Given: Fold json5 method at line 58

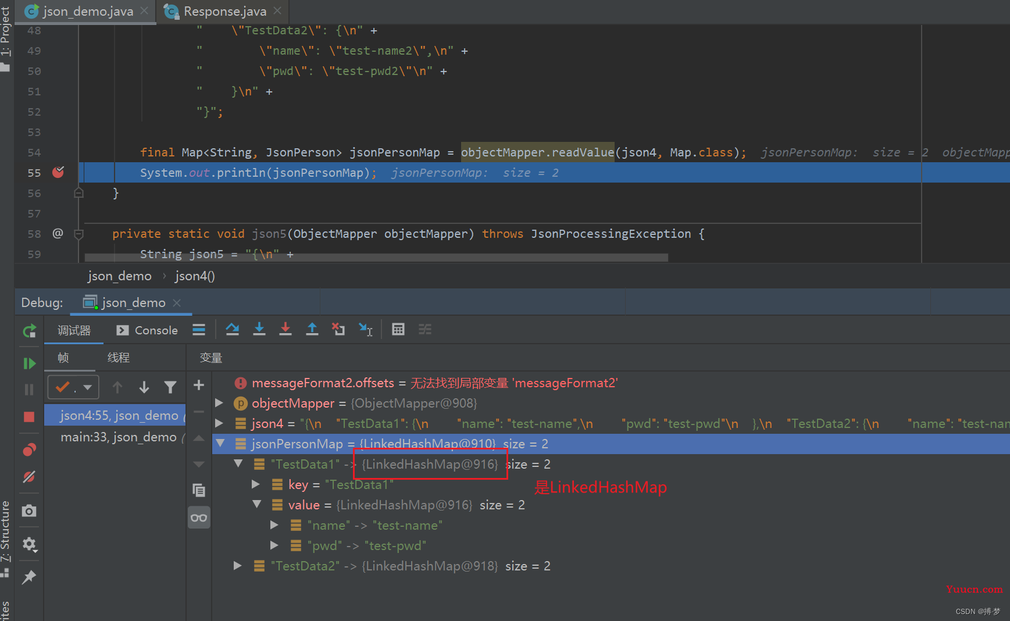Looking at the screenshot, I should (x=79, y=234).
